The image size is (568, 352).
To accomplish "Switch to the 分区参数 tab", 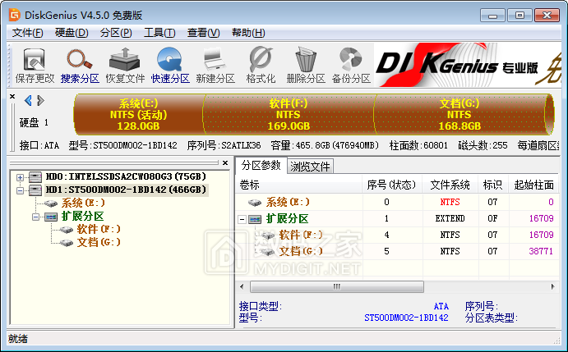I will (261, 165).
